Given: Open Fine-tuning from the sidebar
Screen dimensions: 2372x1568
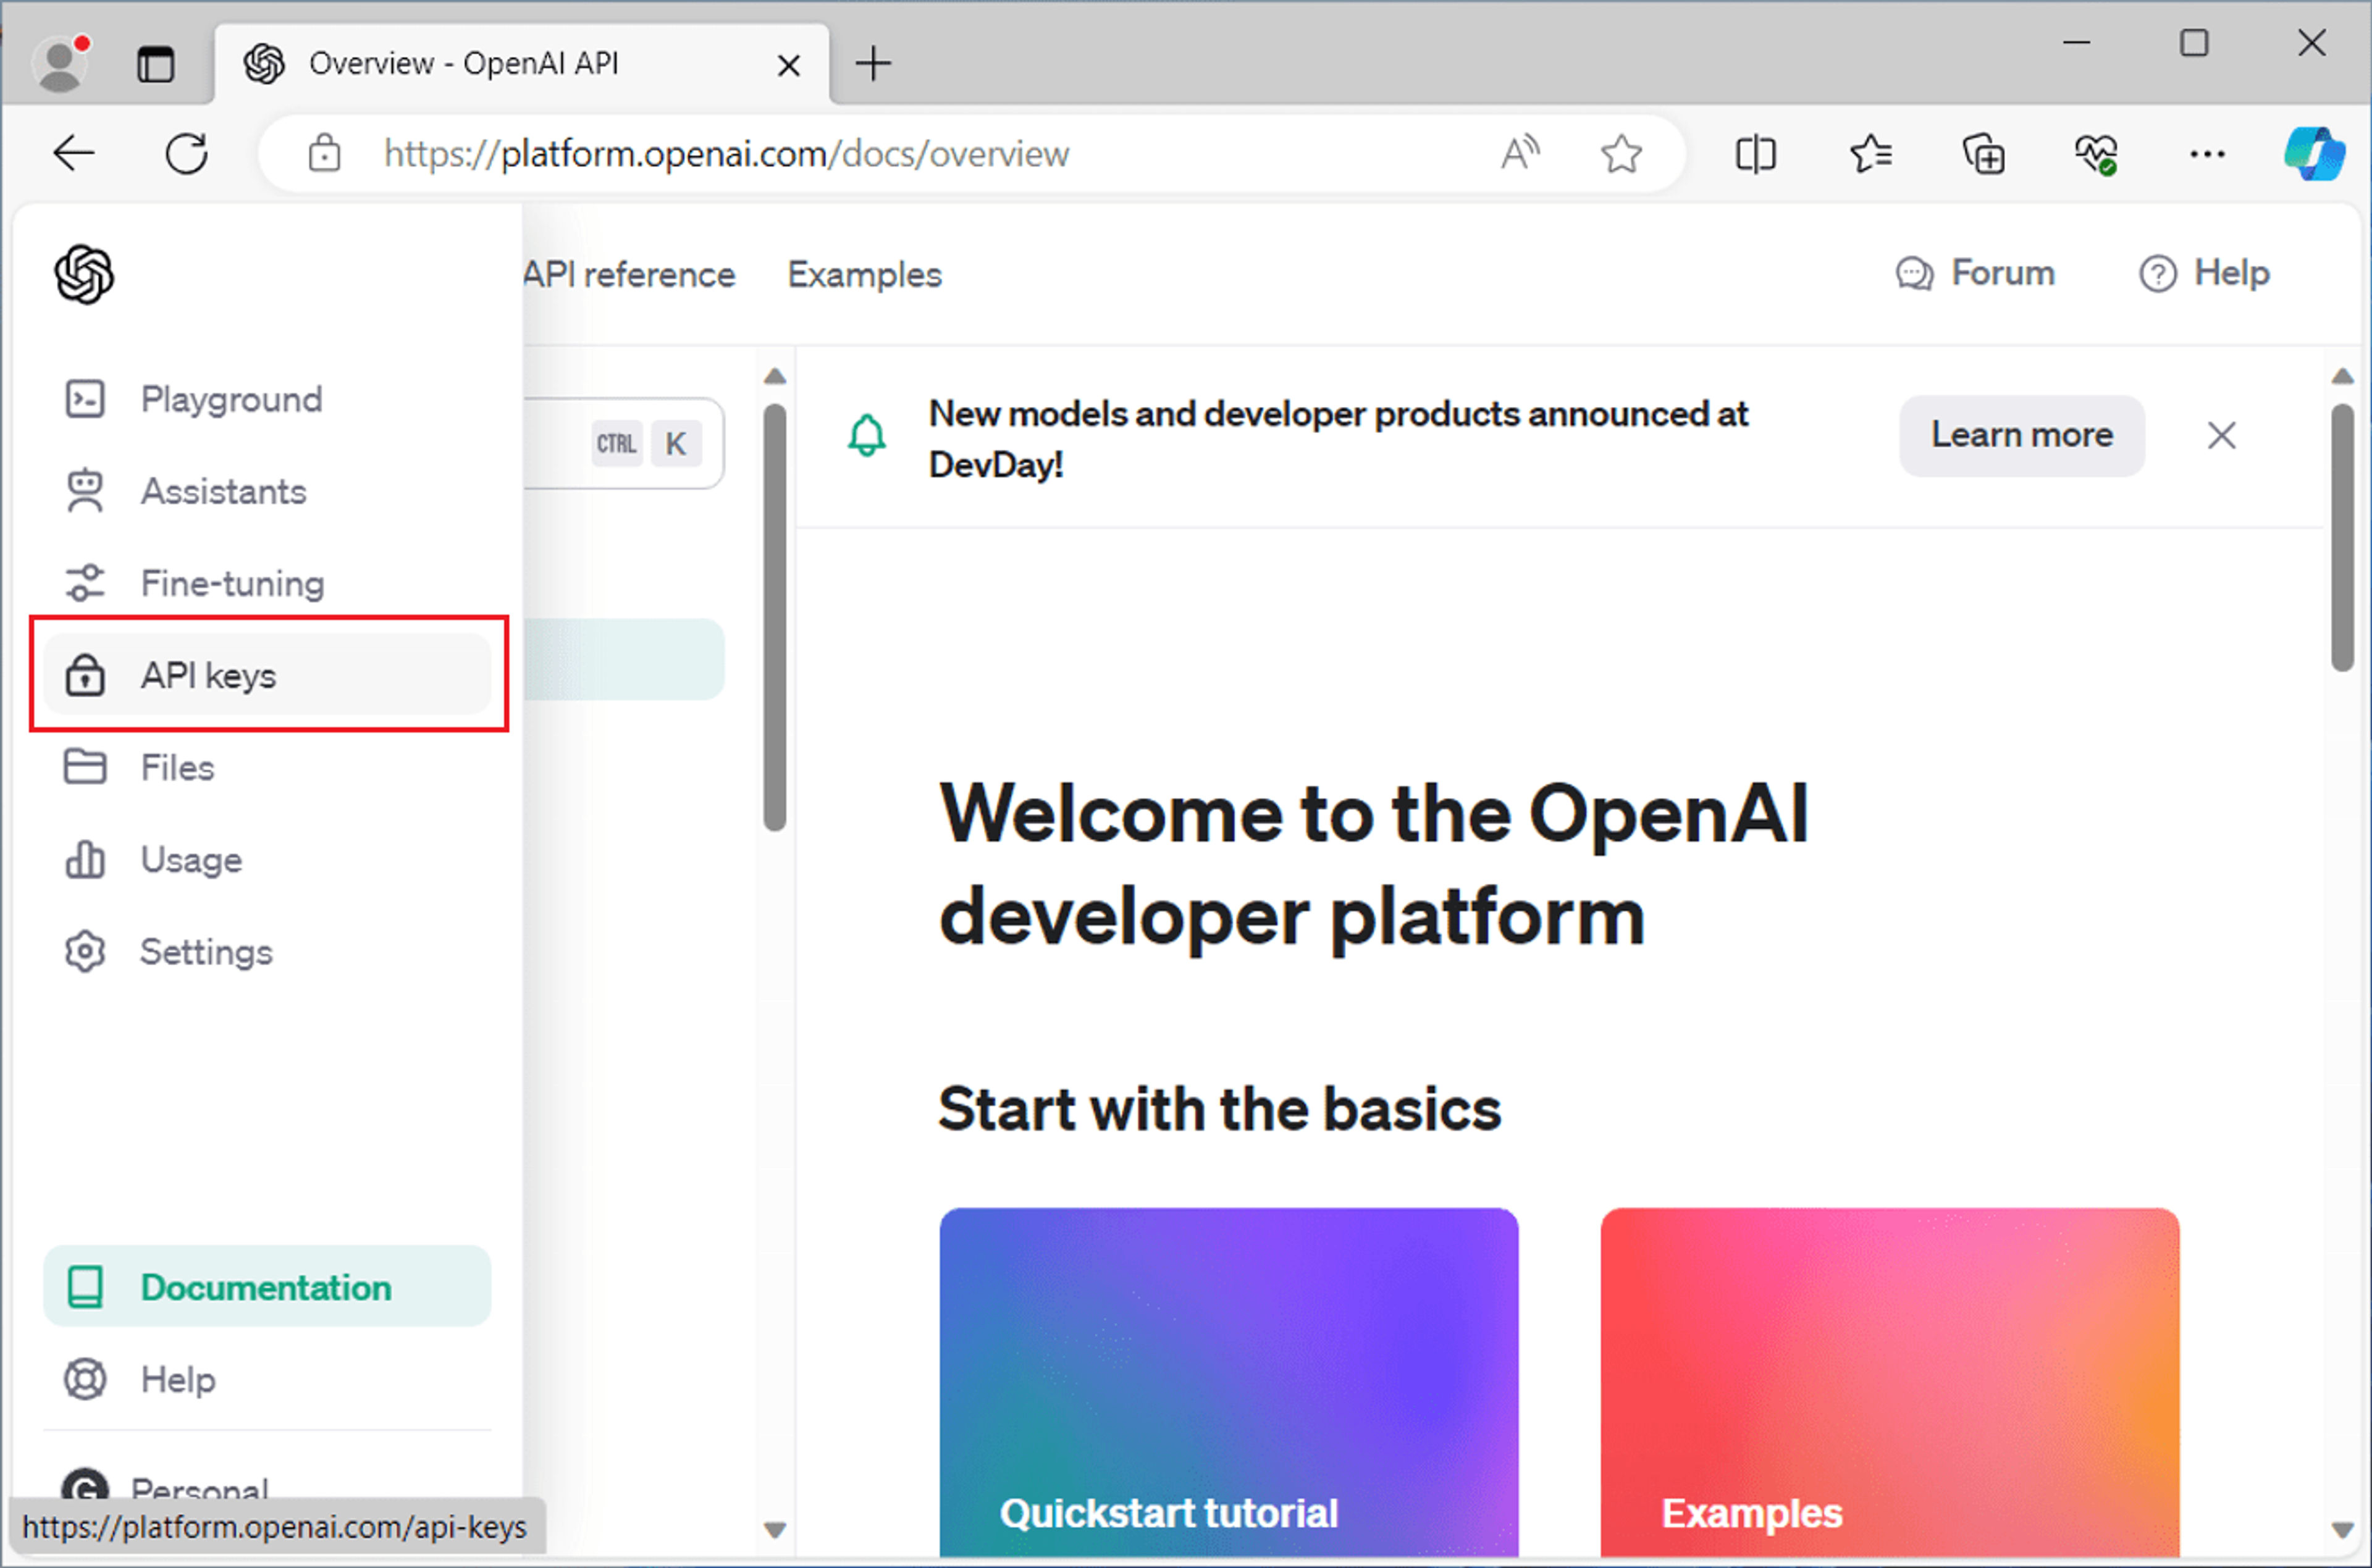Looking at the screenshot, I should 267,583.
